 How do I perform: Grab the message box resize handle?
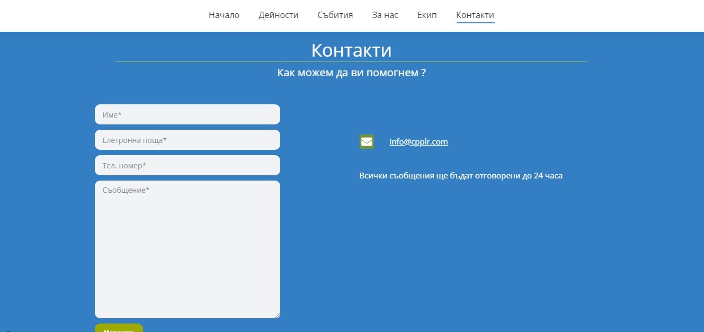point(277,315)
